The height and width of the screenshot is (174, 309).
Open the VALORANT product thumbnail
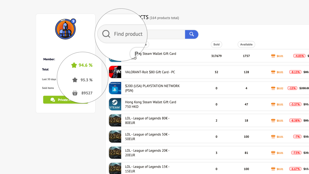pos(115,72)
